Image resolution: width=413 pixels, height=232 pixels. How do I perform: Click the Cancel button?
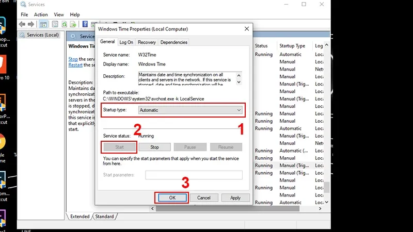(x=203, y=197)
